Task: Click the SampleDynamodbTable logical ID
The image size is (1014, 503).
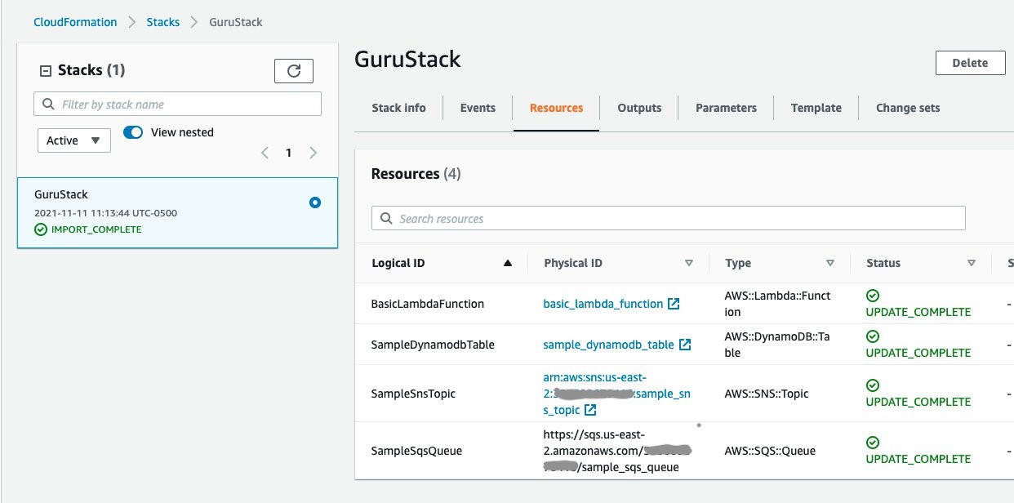Action: (433, 345)
